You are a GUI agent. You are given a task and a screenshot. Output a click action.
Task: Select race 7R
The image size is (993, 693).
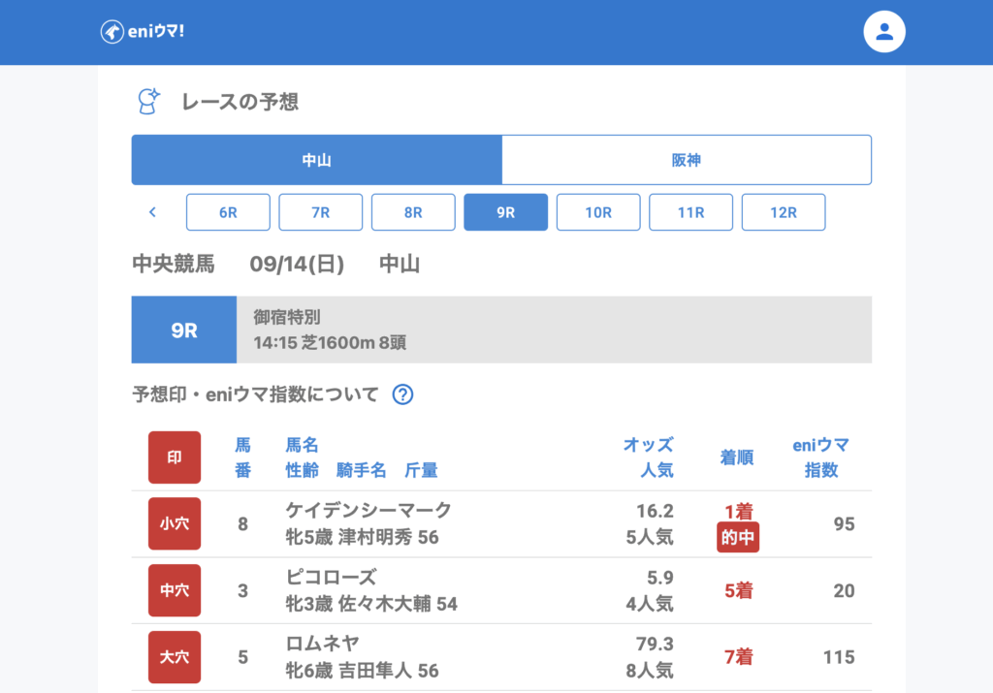[320, 212]
